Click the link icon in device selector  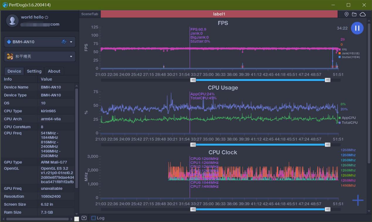[64, 42]
